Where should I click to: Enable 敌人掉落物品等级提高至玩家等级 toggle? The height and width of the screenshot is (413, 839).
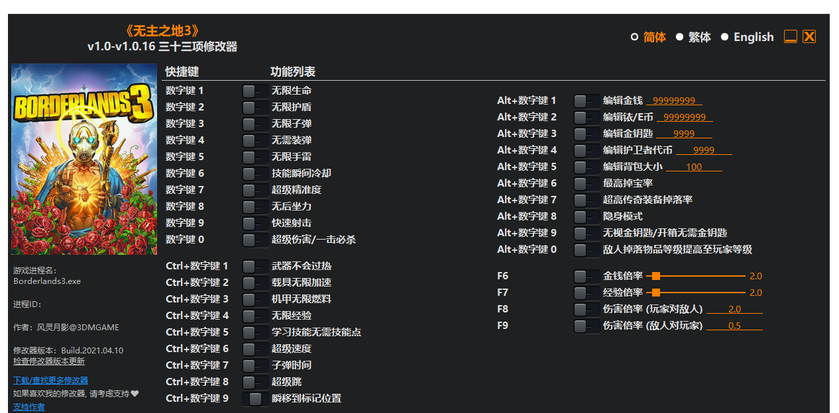tap(587, 250)
